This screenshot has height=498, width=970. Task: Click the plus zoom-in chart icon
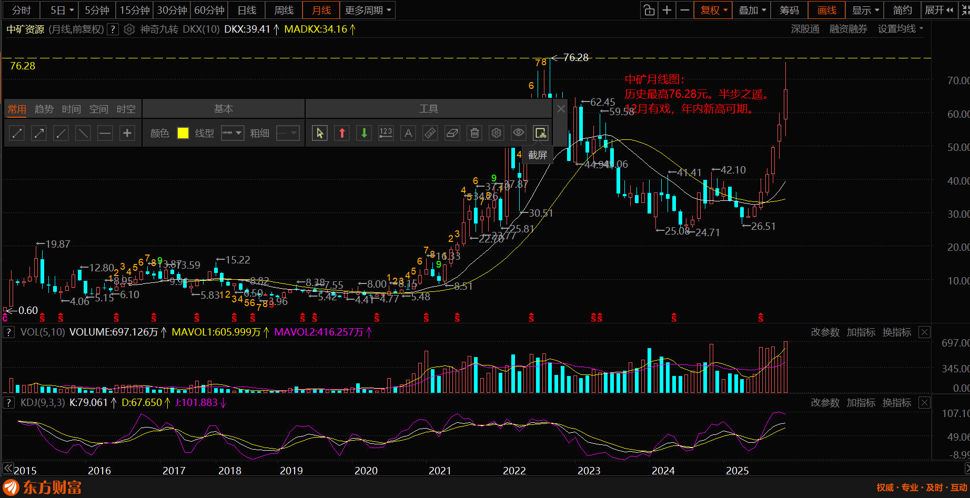(667, 10)
